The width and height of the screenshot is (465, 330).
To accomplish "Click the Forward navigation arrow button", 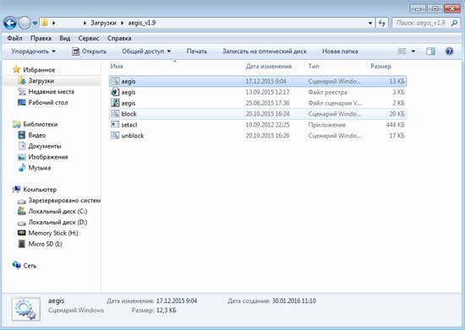I will click(25, 23).
